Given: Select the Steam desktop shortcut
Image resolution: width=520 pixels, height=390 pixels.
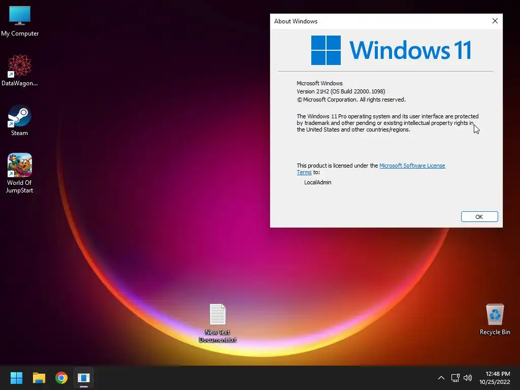Looking at the screenshot, I should tap(20, 120).
